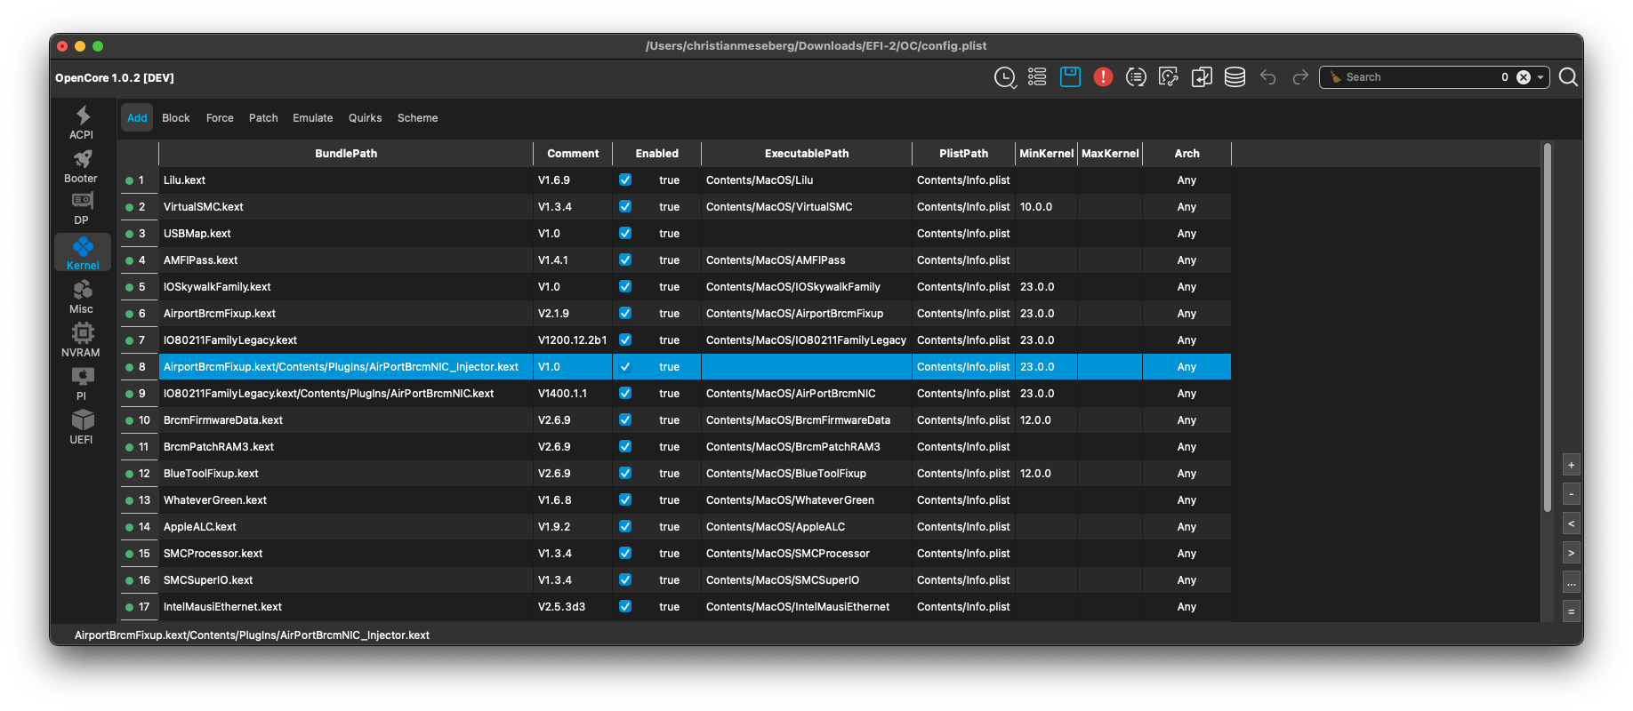Switch to the Quirks tab
The height and width of the screenshot is (711, 1633).
pyautogui.click(x=365, y=118)
